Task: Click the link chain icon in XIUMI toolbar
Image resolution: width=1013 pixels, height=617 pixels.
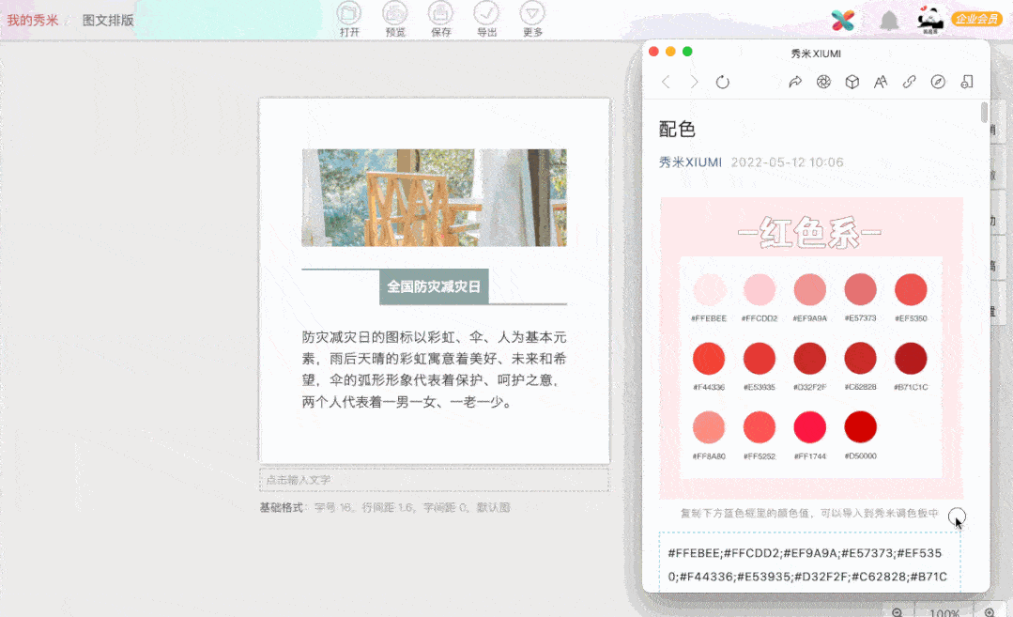Action: (909, 82)
